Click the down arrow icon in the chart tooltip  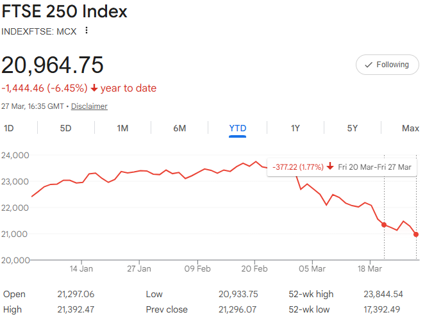(329, 167)
